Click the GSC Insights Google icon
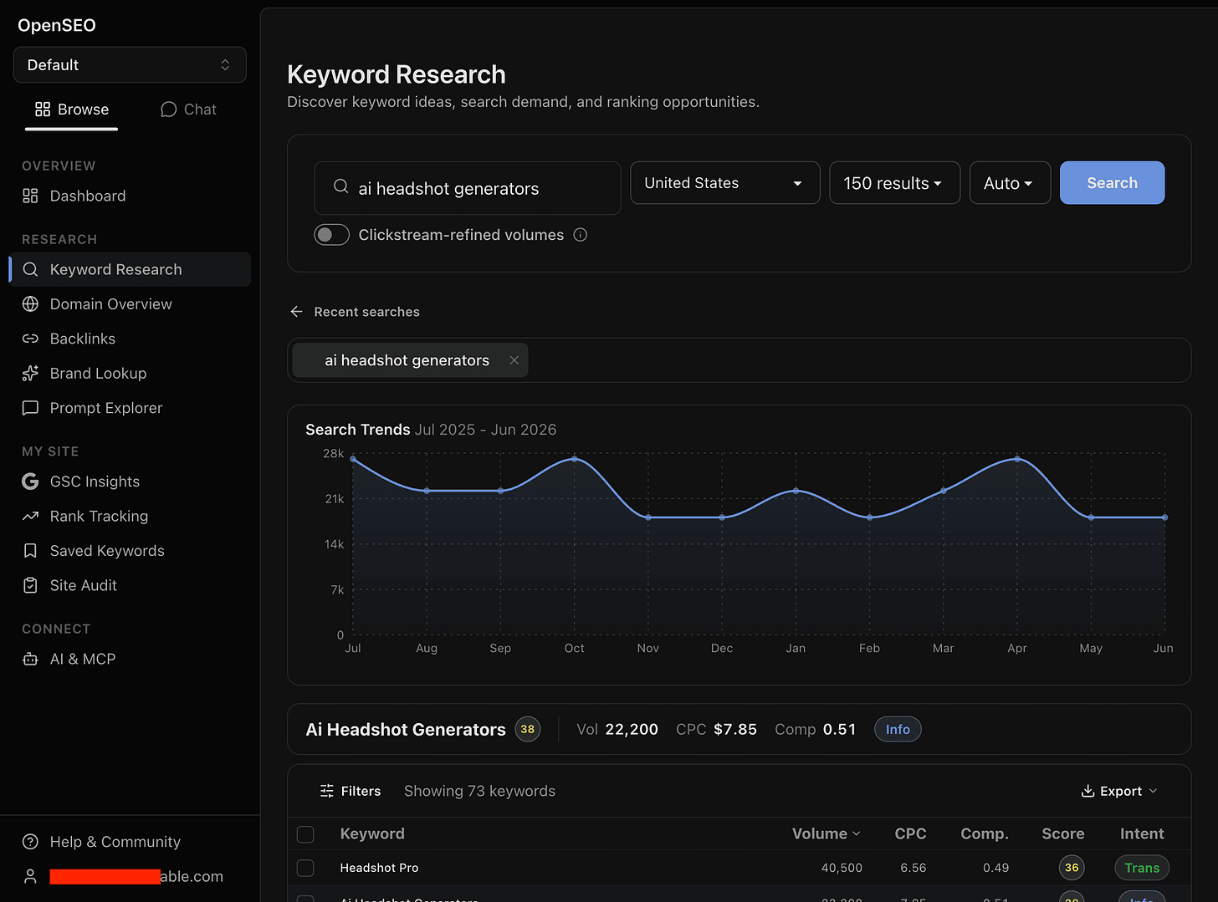The image size is (1218, 902). click(x=30, y=482)
